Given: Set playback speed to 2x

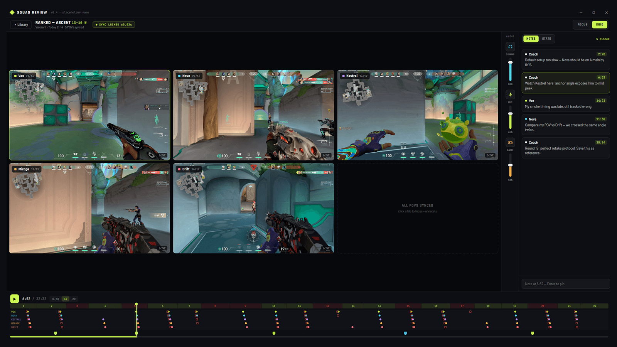Looking at the screenshot, I should tap(74, 299).
